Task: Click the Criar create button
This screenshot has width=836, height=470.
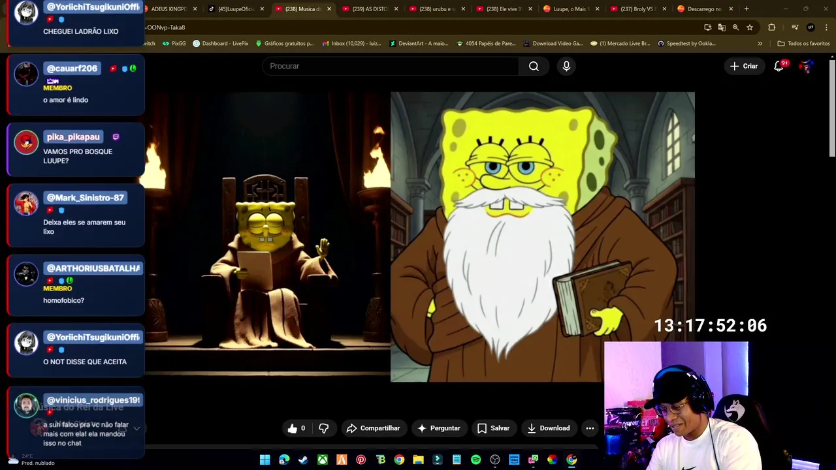Action: coord(743,66)
